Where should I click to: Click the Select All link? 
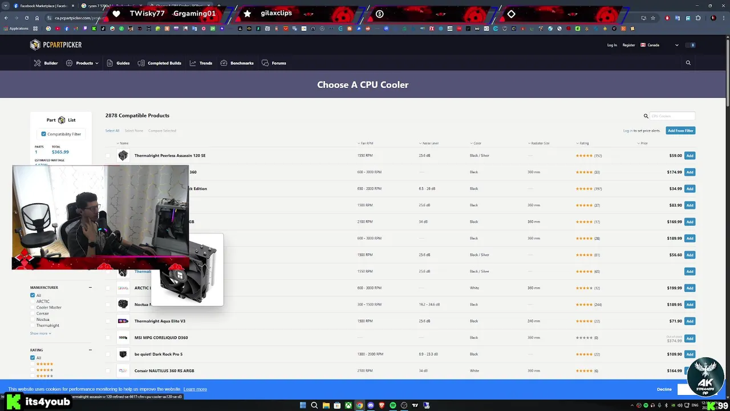[112, 131]
